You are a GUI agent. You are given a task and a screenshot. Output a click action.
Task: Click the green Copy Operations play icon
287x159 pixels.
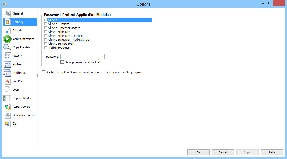(x=7, y=39)
